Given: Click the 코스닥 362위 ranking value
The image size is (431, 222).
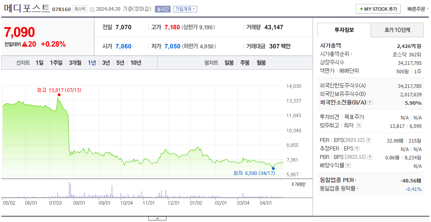Looking at the screenshot, I should pos(407,54).
